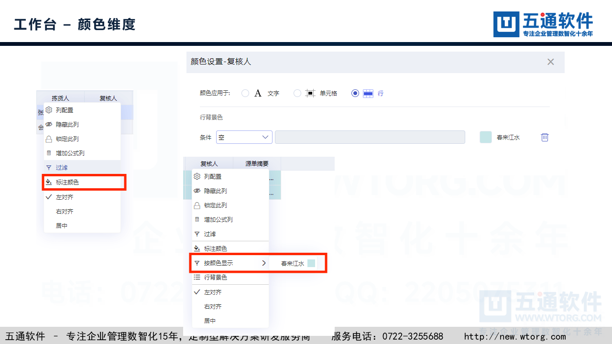Click the 春来江水 color swatch in the condition row
The width and height of the screenshot is (612, 344).
click(x=485, y=137)
